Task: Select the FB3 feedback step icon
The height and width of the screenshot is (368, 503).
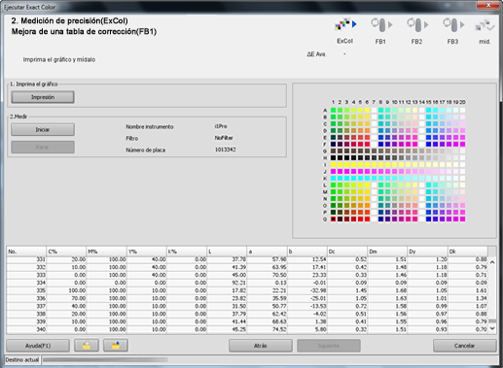Action: tap(453, 25)
